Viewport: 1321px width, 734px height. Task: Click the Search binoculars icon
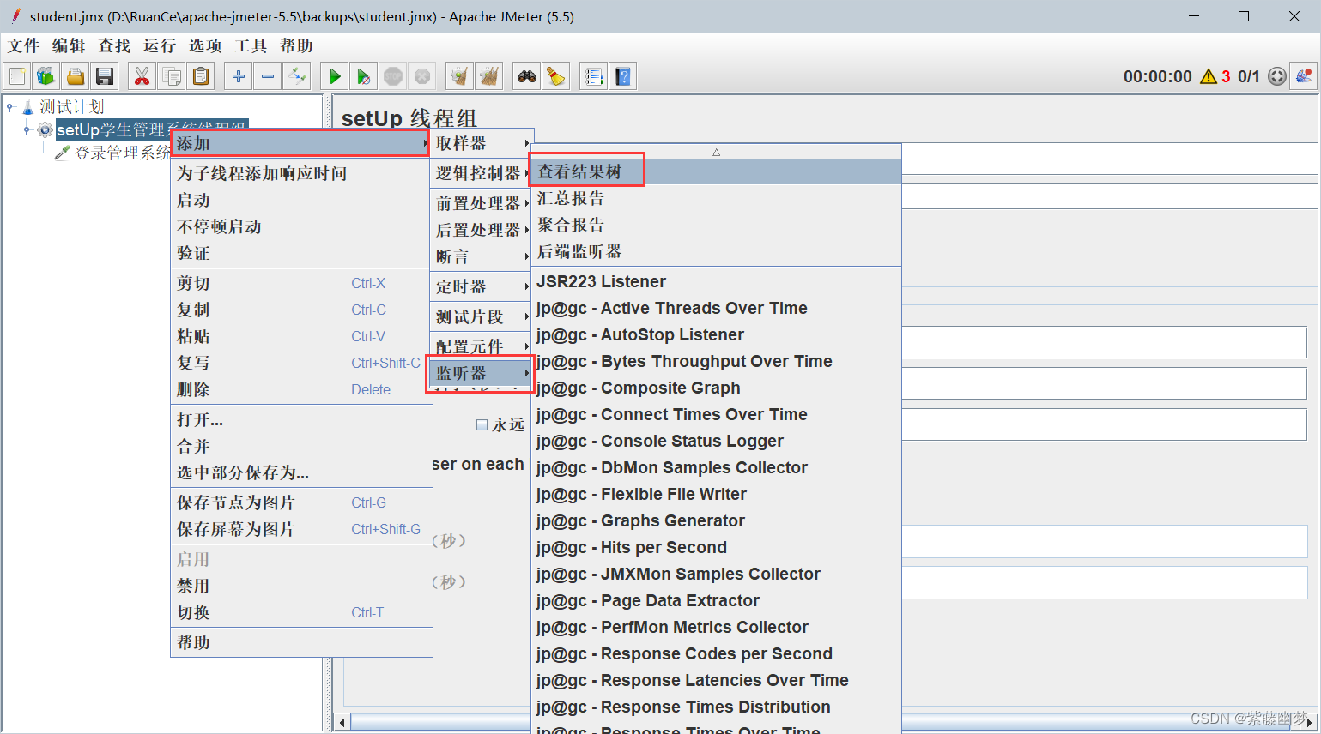tap(527, 76)
